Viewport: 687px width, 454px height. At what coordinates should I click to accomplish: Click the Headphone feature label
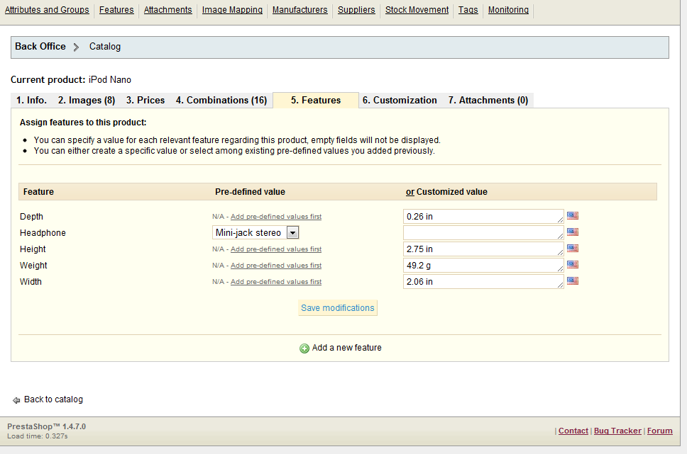pyautogui.click(x=43, y=233)
